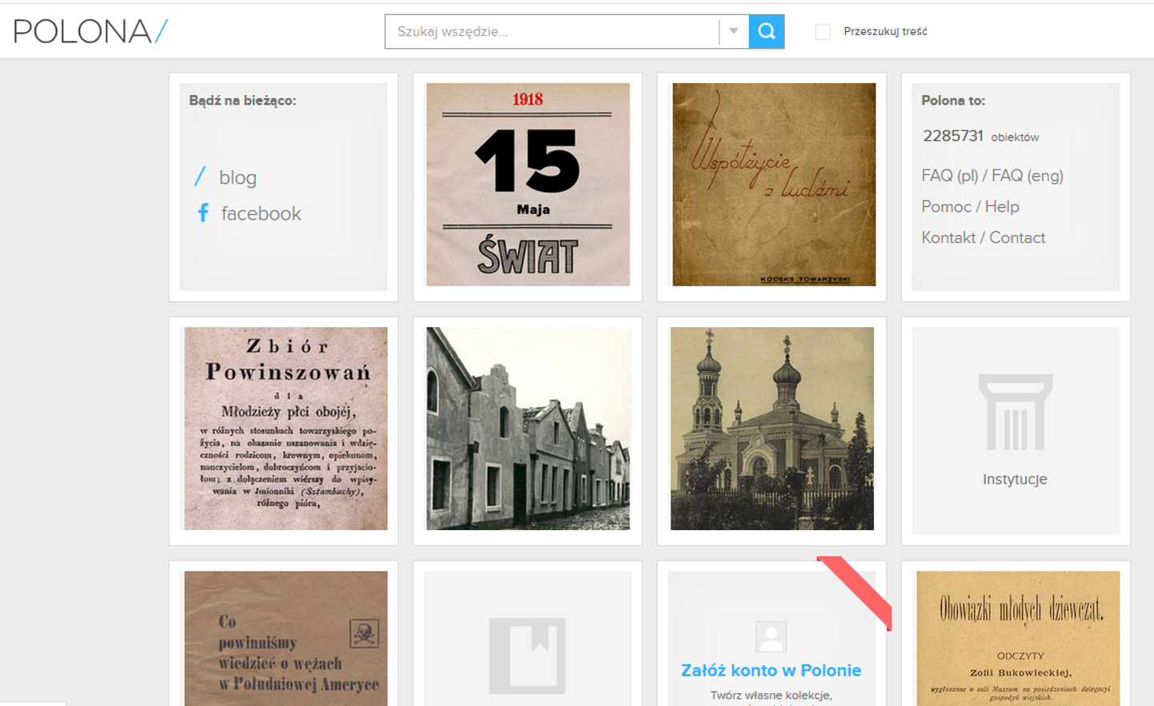
Task: Open the street houses photograph thumbnail
Action: click(x=528, y=429)
